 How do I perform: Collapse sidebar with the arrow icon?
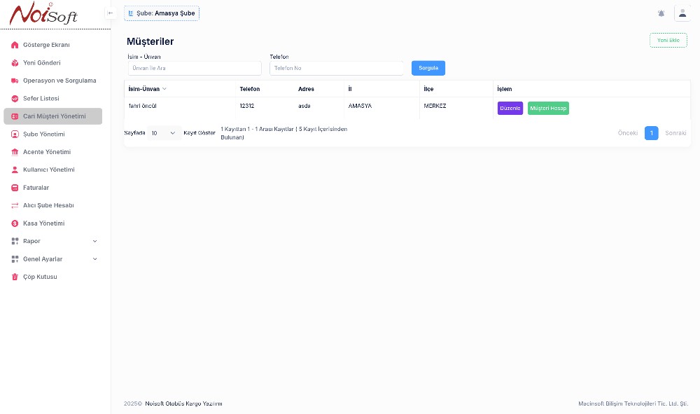110,13
